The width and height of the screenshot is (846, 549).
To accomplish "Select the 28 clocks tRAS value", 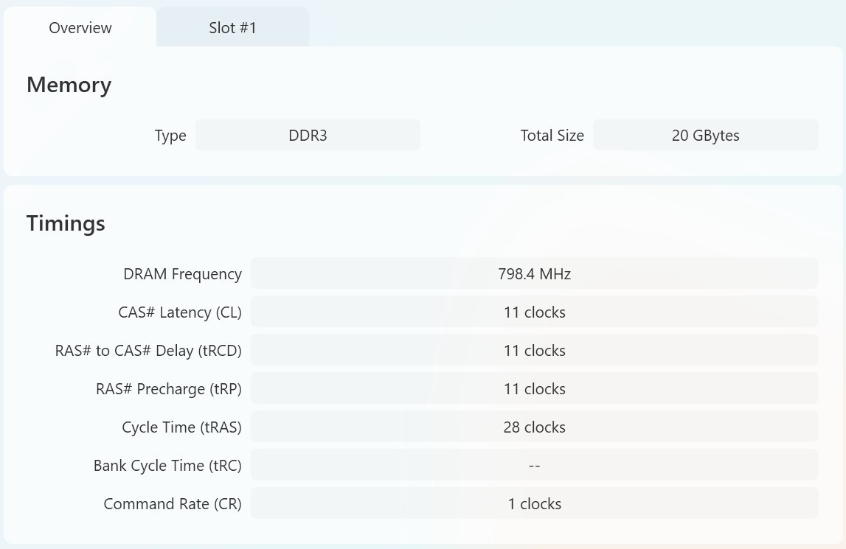I will pos(534,427).
